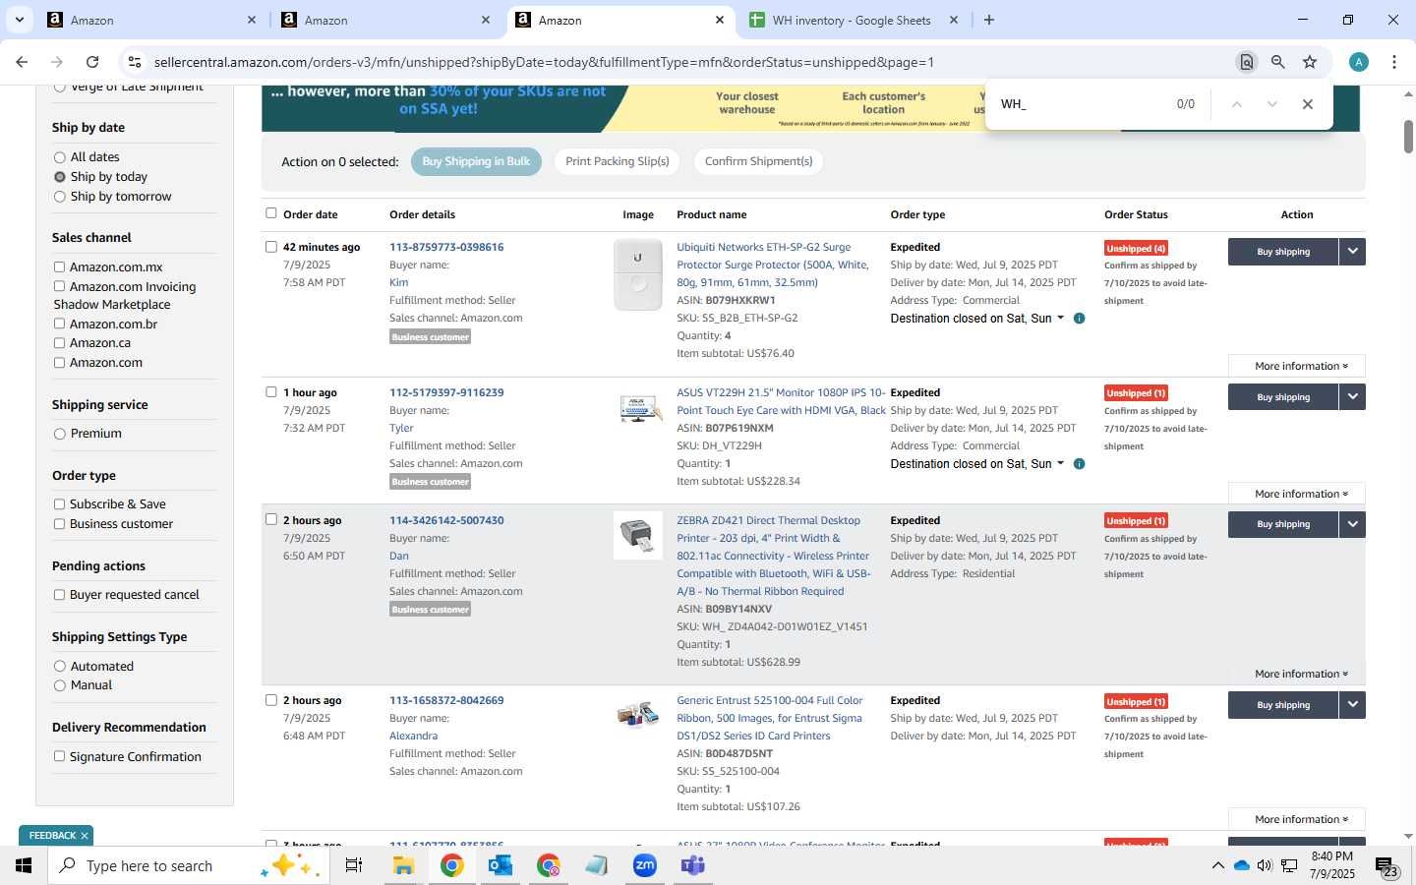Open Buy shipping dropdown for Entrust Ribbon order

tap(1352, 705)
